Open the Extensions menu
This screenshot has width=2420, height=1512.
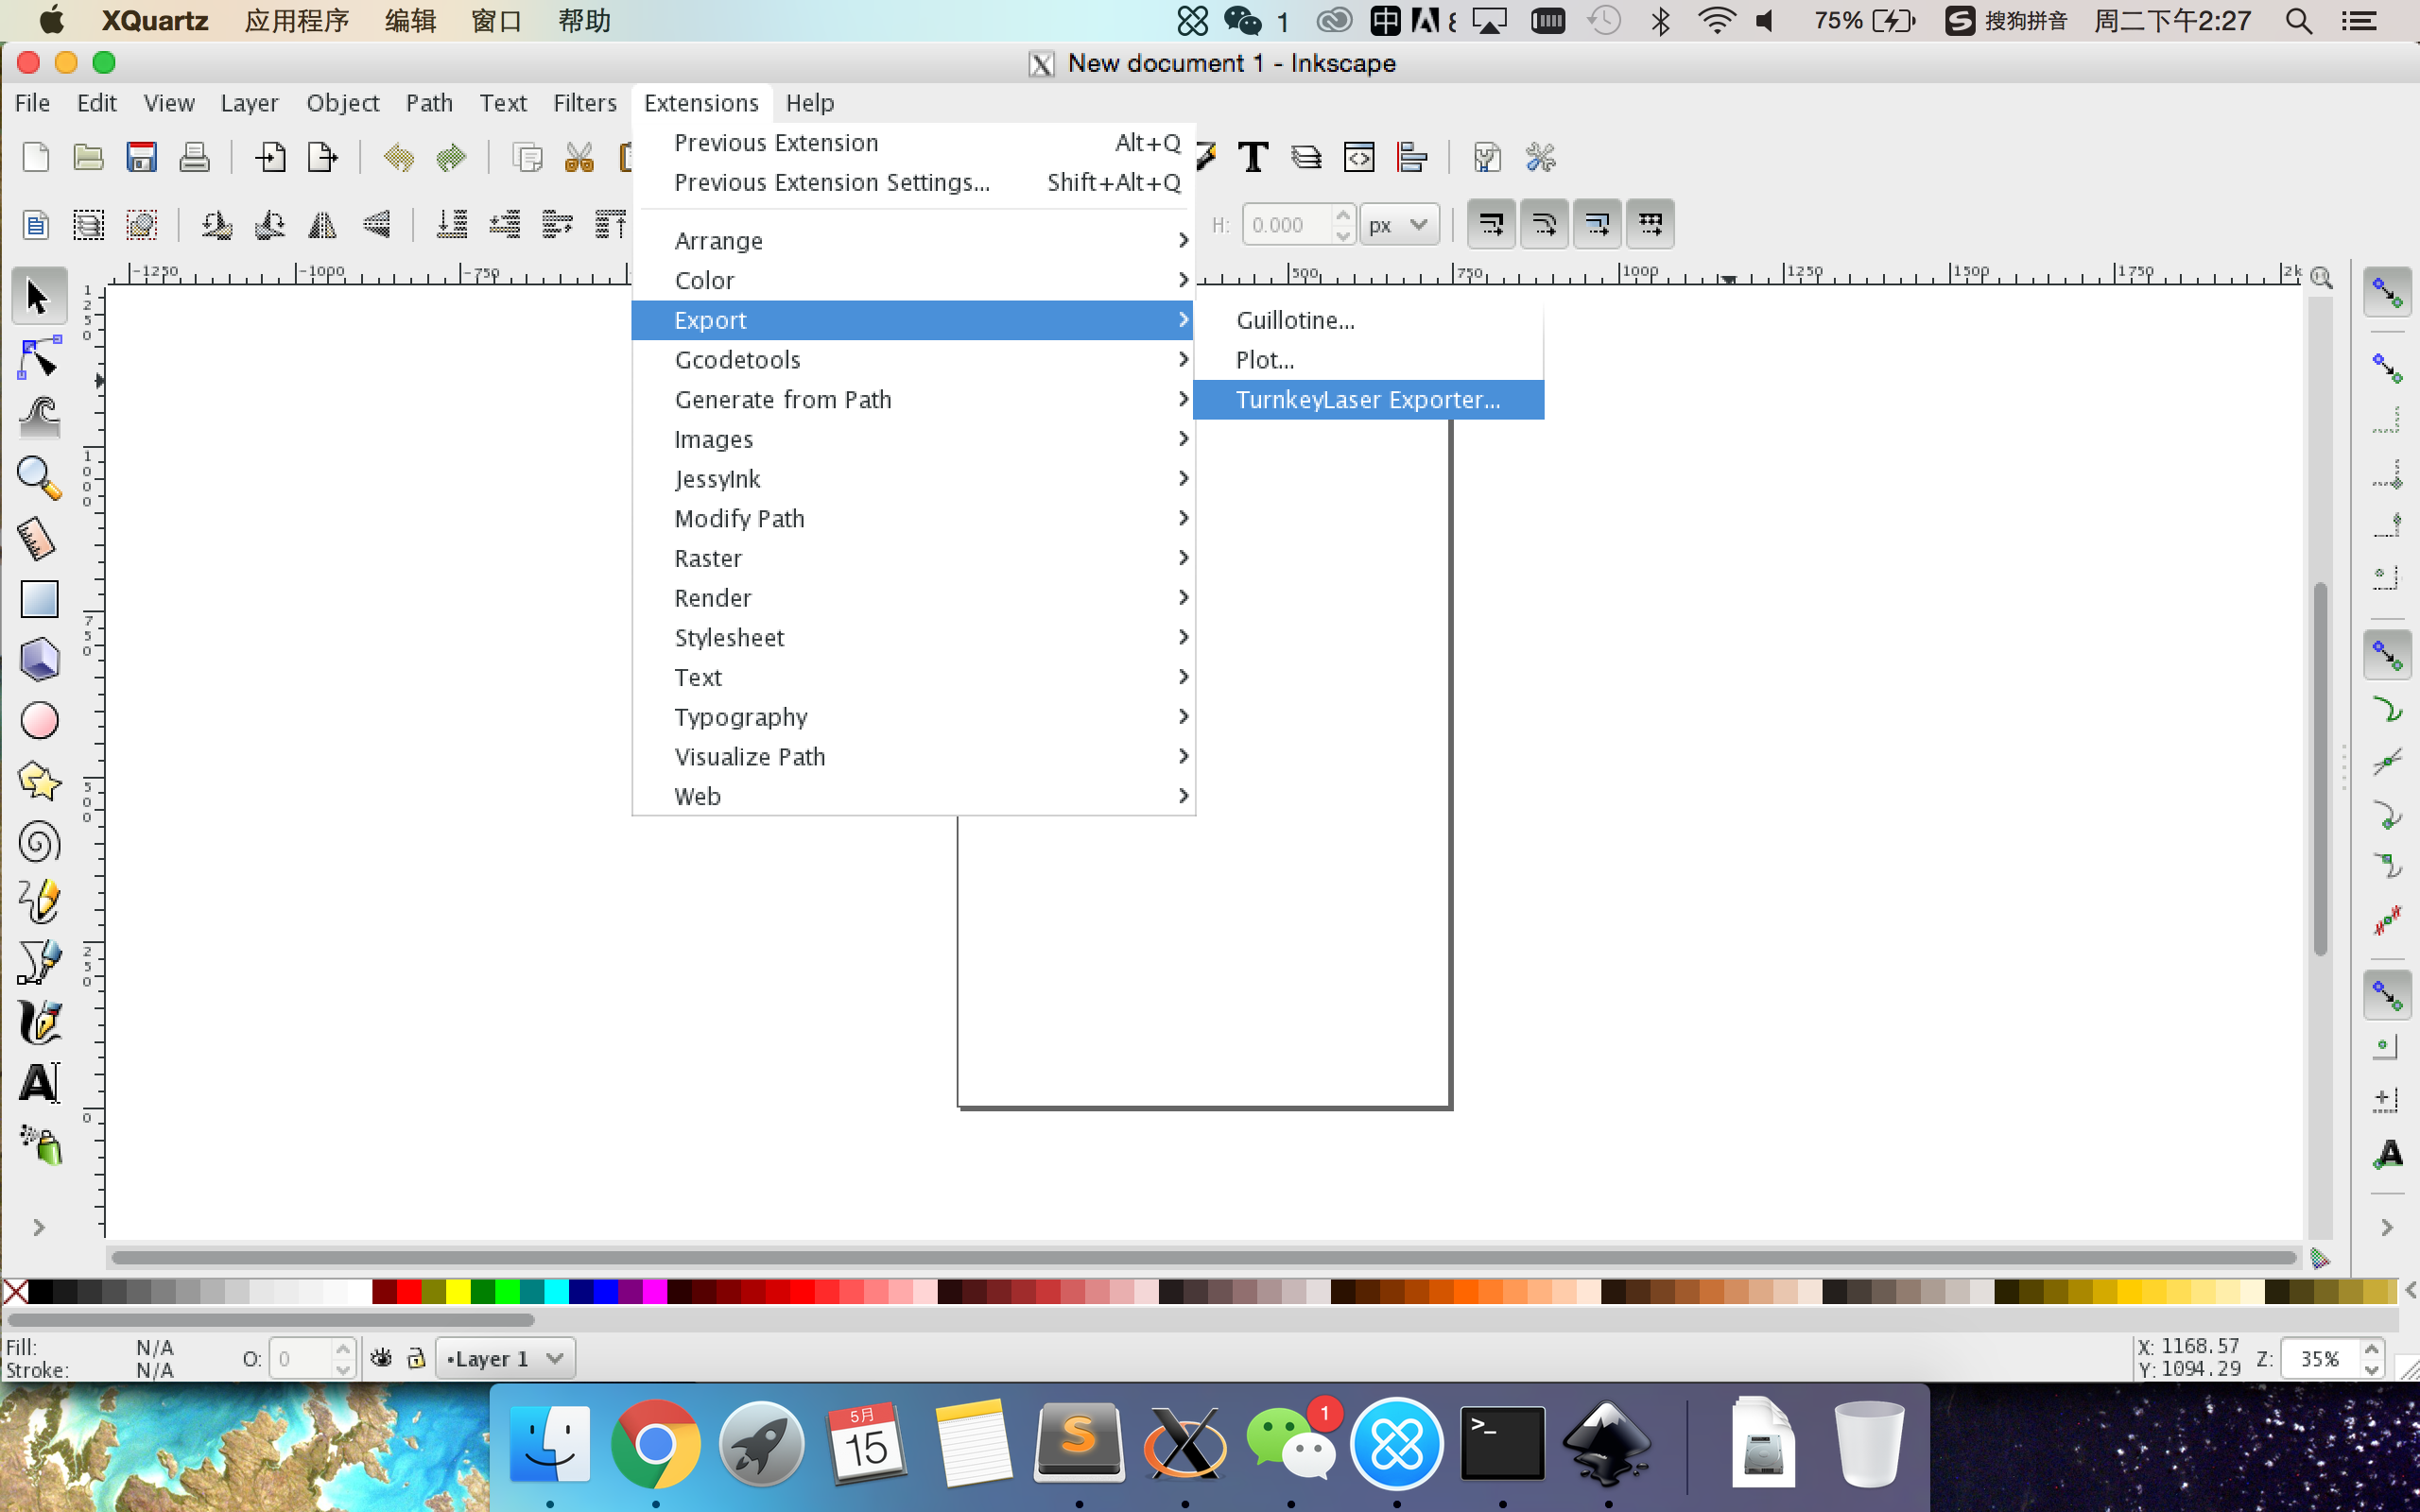click(700, 101)
